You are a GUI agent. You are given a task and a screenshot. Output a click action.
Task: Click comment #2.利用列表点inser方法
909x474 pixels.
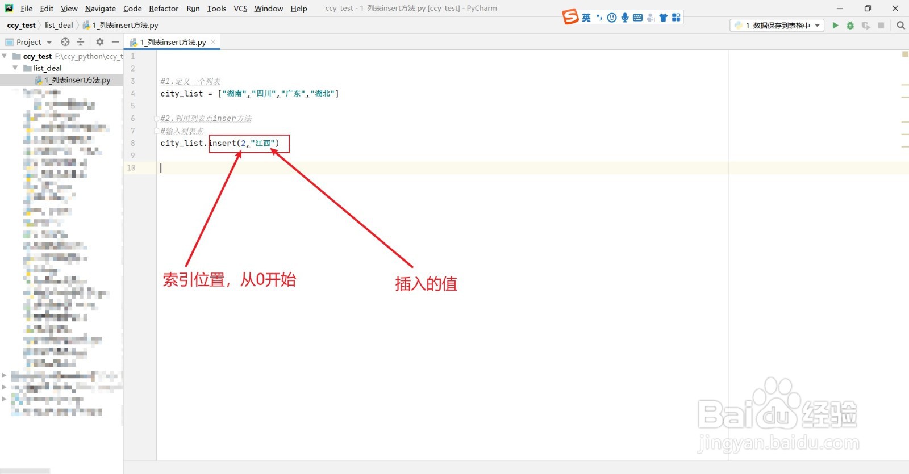pyautogui.click(x=206, y=119)
